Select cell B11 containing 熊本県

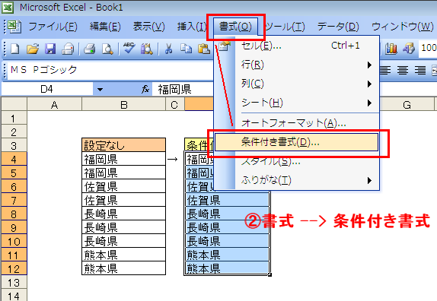(x=124, y=255)
